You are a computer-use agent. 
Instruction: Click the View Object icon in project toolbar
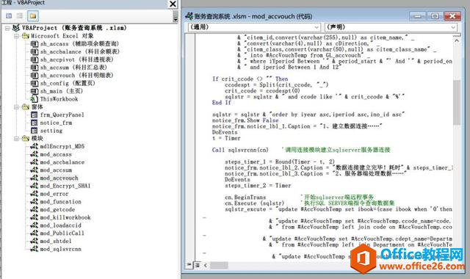[20, 16]
